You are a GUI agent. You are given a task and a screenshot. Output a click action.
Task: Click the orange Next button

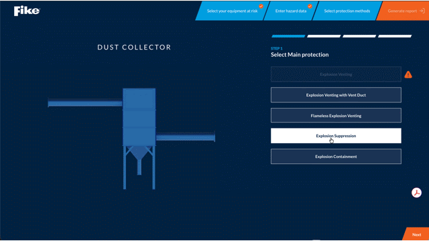[416, 234]
